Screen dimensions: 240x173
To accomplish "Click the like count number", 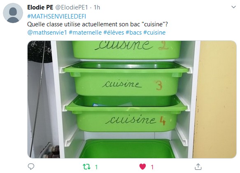I will tap(152, 167).
